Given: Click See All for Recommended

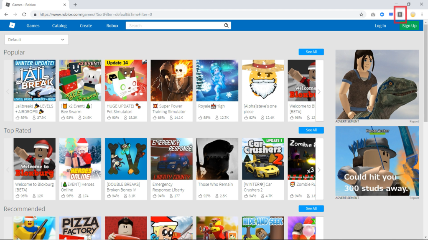Looking at the screenshot, I should point(311,208).
